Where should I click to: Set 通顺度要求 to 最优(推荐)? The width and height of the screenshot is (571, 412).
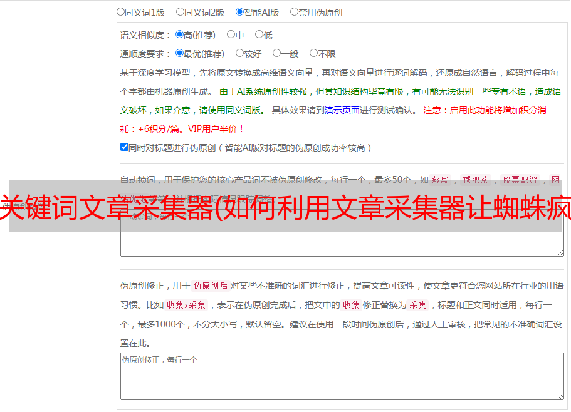click(179, 53)
